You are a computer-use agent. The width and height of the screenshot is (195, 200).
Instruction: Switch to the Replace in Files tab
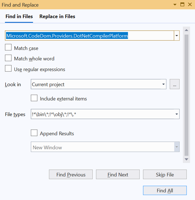click(x=57, y=16)
